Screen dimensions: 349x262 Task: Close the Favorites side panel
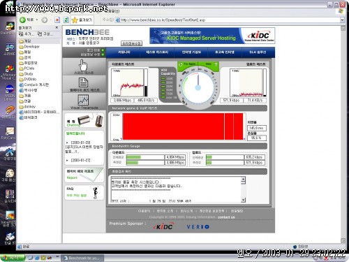57,28
